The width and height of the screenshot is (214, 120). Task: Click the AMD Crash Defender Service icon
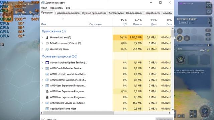47,68
